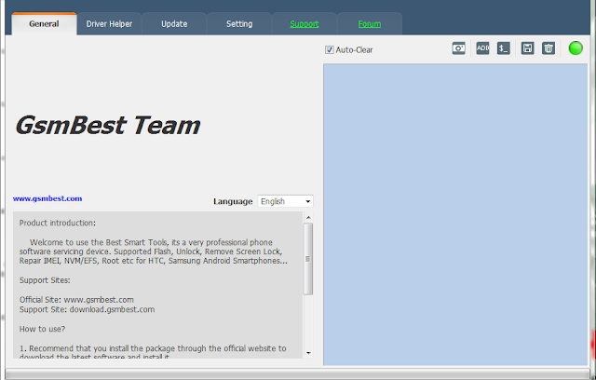Open the Driver Helper tab
This screenshot has width=596, height=380.
coord(109,24)
